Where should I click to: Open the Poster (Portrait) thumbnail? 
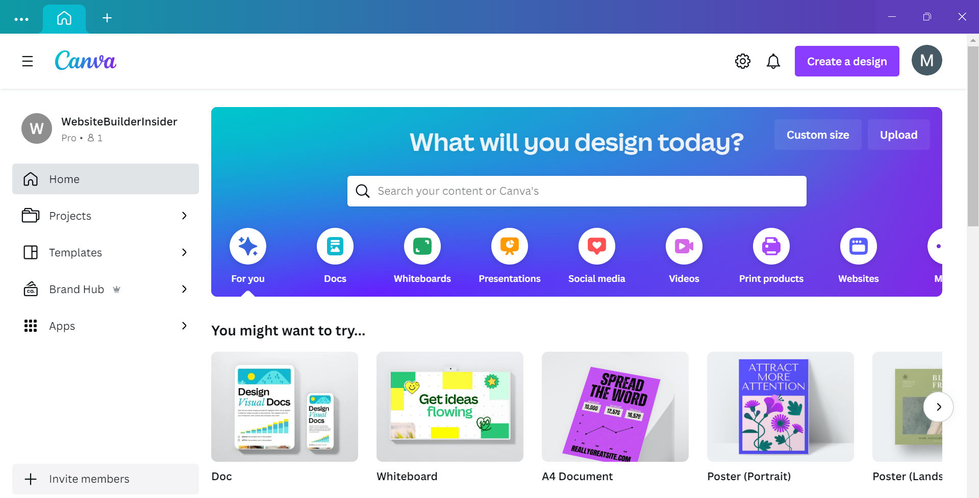780,407
